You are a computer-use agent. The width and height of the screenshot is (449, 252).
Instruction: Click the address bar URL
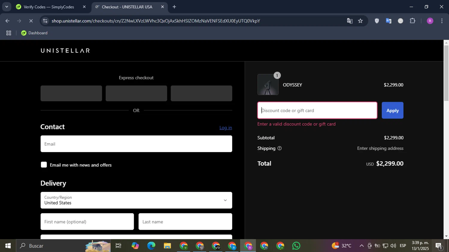point(156,21)
